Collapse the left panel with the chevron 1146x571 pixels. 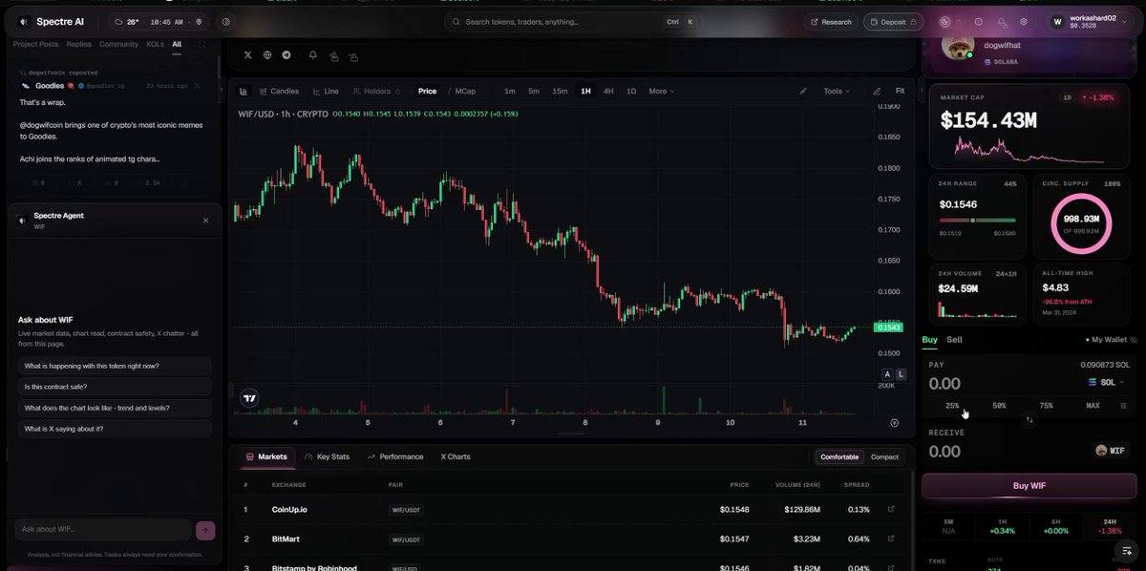pyautogui.click(x=221, y=91)
